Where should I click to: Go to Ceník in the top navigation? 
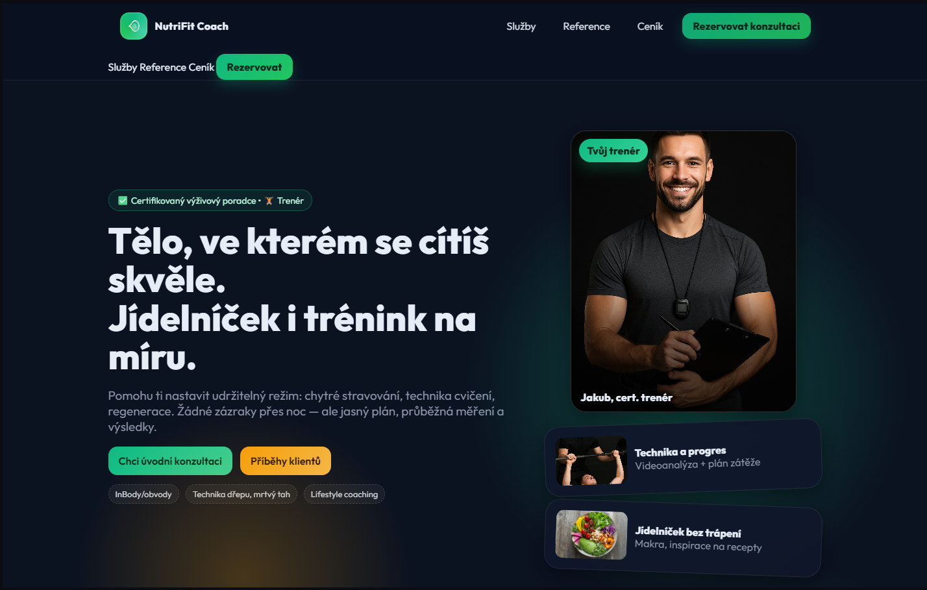(650, 26)
